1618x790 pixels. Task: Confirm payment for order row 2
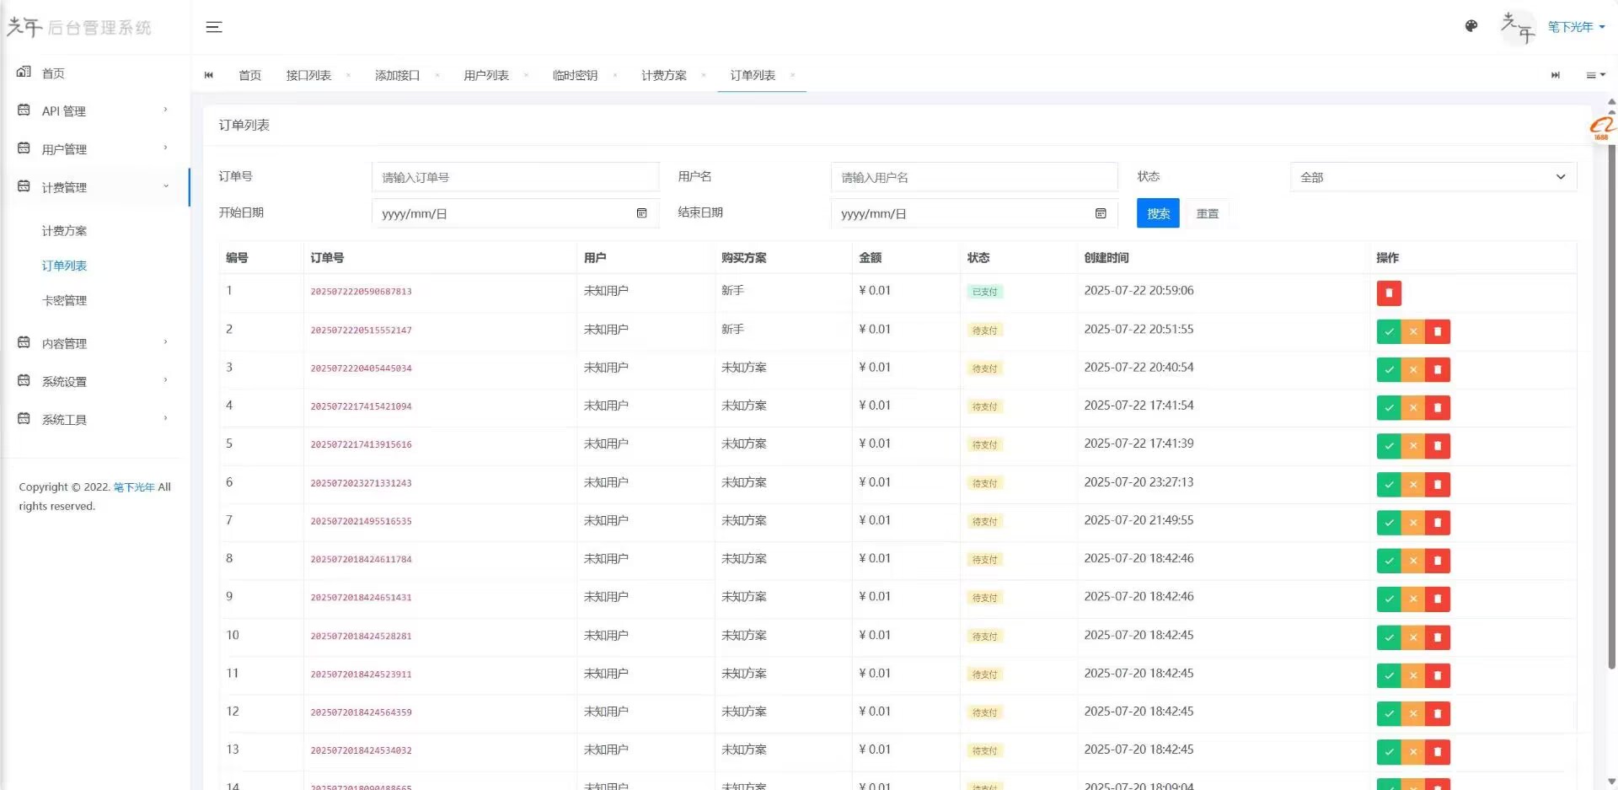click(1389, 331)
